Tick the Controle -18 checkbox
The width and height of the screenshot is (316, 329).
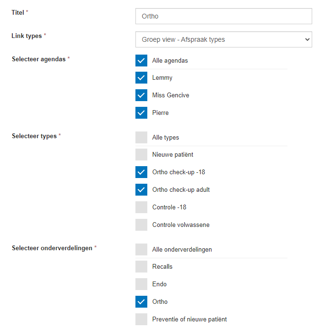pyautogui.click(x=141, y=207)
